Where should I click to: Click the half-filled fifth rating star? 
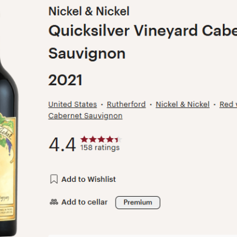point(118,139)
